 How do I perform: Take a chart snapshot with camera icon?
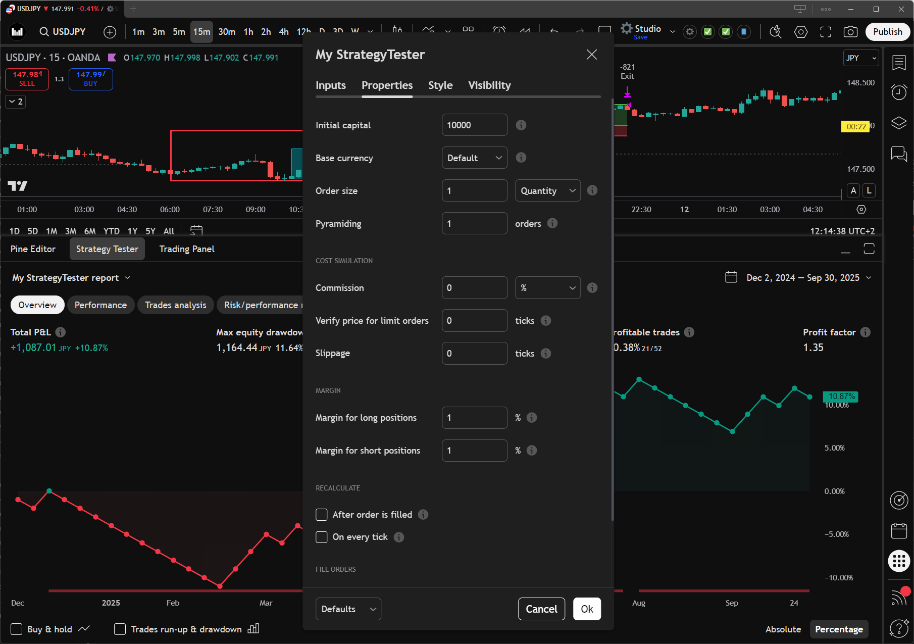pos(850,32)
